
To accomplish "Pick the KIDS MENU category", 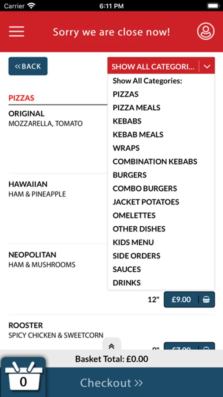I will (133, 242).
